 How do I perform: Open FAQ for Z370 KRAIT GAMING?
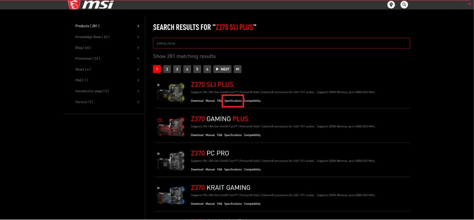pos(220,204)
